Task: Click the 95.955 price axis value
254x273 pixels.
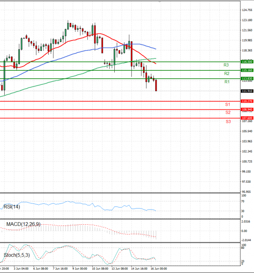Action: (x=246, y=192)
